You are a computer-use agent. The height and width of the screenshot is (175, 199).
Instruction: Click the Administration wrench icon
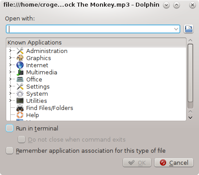tap(20, 51)
